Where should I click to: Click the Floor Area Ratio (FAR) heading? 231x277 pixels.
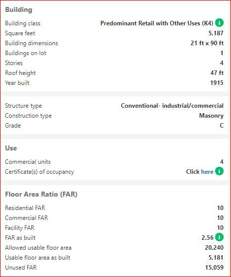pos(41,194)
